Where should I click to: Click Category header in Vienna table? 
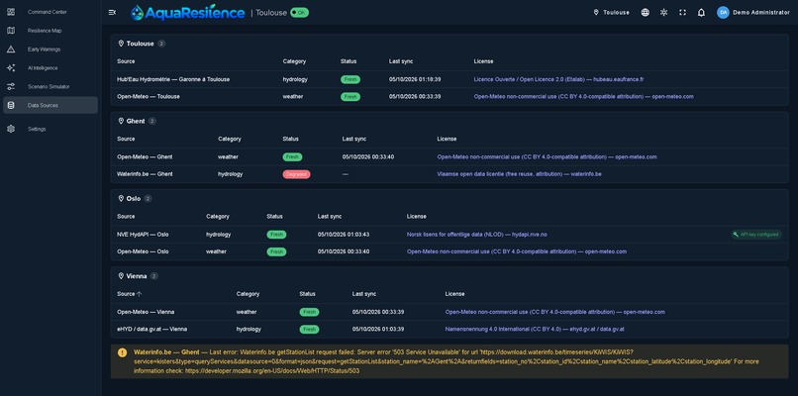click(248, 294)
